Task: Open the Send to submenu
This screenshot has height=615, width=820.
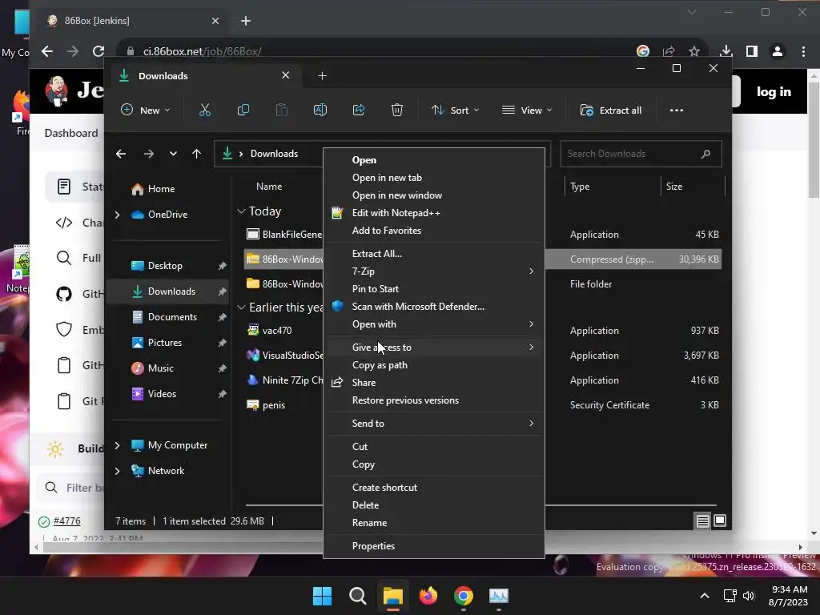Action: coord(434,424)
